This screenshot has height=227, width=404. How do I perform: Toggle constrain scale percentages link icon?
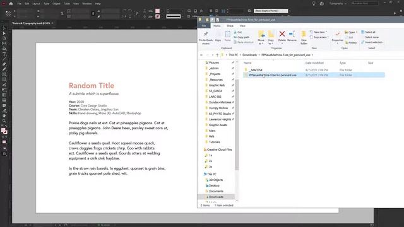click(x=93, y=14)
